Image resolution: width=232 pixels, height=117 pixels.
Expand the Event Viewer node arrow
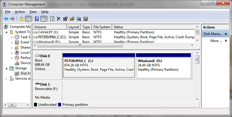click(x=12, y=43)
